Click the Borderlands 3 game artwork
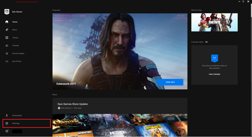The width and height of the screenshot is (252, 137). tap(153, 129)
